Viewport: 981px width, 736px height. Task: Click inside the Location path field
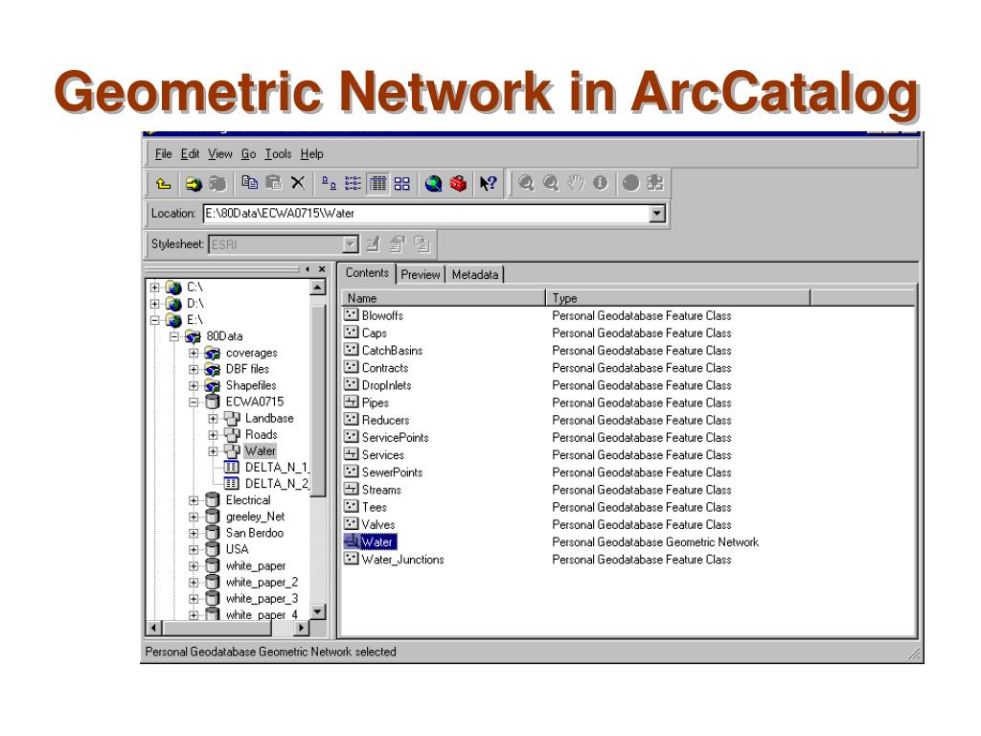pyautogui.click(x=426, y=214)
